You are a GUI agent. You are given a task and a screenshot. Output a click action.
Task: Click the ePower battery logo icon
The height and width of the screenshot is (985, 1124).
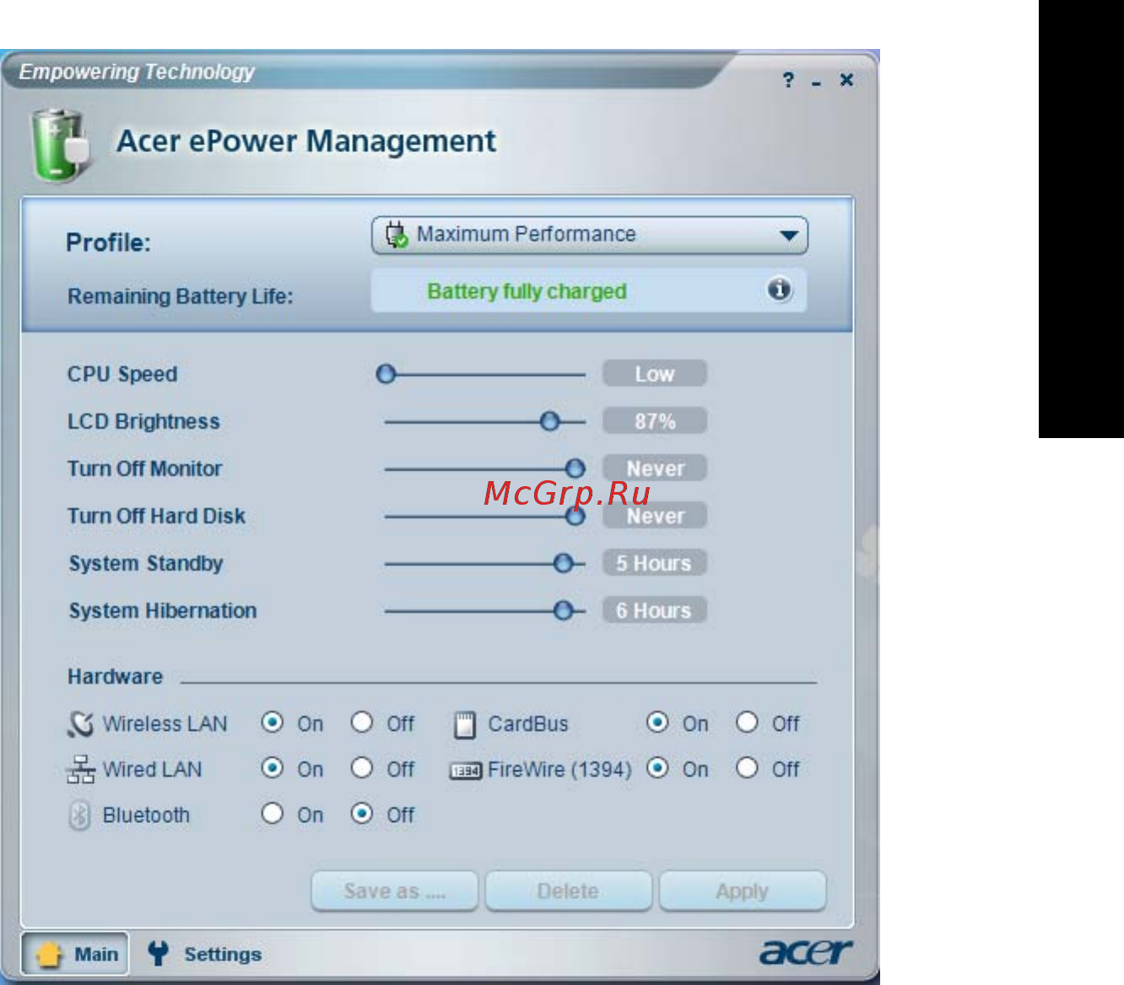pyautogui.click(x=61, y=145)
